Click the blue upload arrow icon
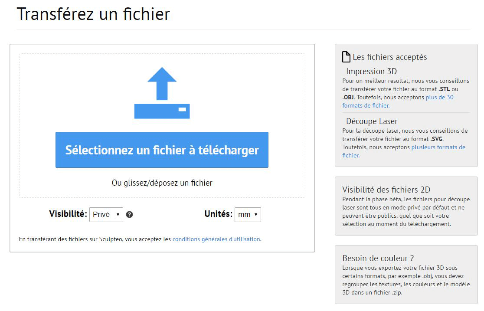The image size is (484, 311). pos(162,93)
